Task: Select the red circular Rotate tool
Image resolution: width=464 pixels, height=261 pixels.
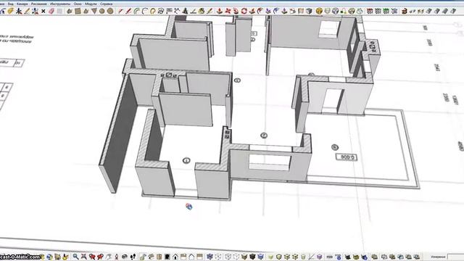Action: pos(244,12)
